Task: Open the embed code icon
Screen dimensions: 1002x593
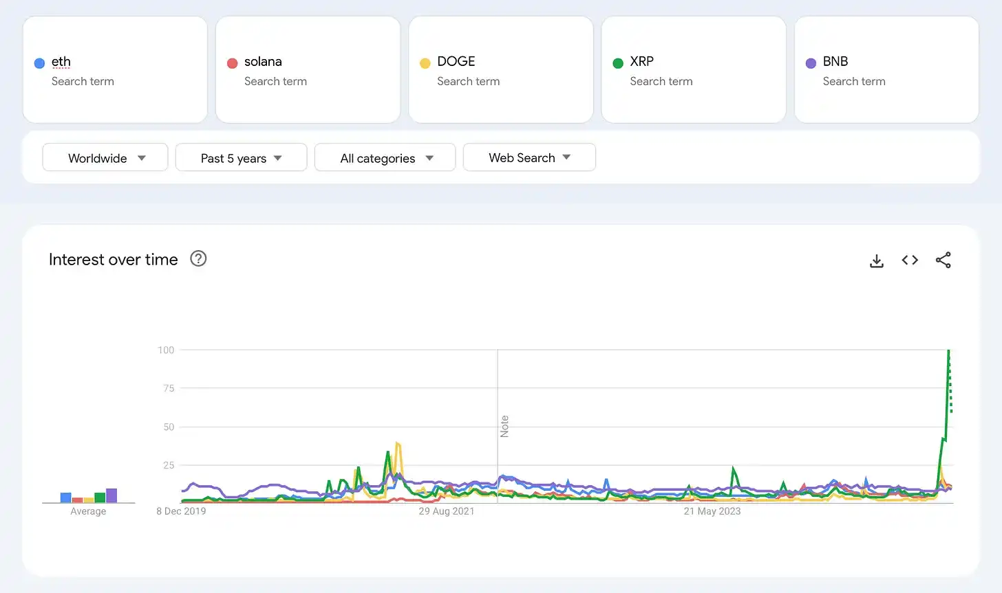Action: click(x=910, y=260)
